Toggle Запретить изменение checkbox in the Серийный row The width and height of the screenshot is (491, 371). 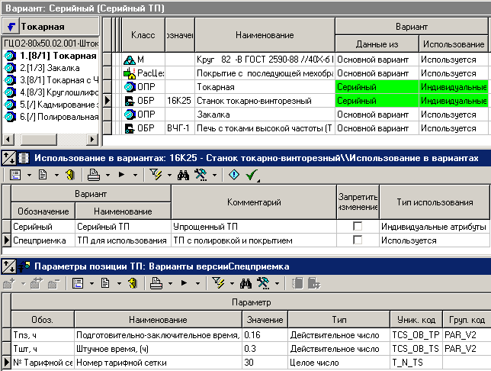[x=358, y=226]
